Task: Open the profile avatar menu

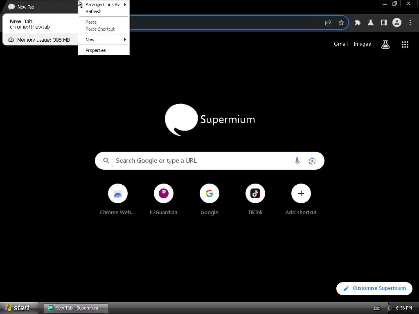Action: (397, 23)
